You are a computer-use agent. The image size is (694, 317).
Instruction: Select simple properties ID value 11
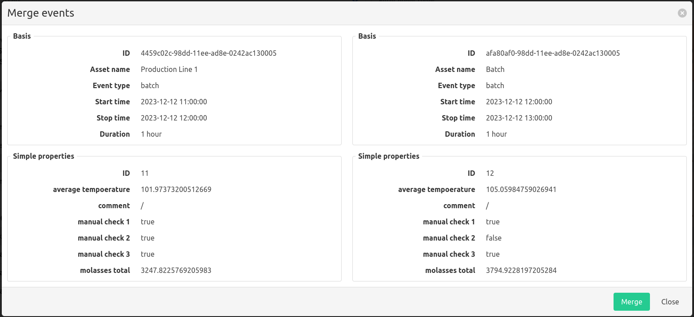(145, 173)
